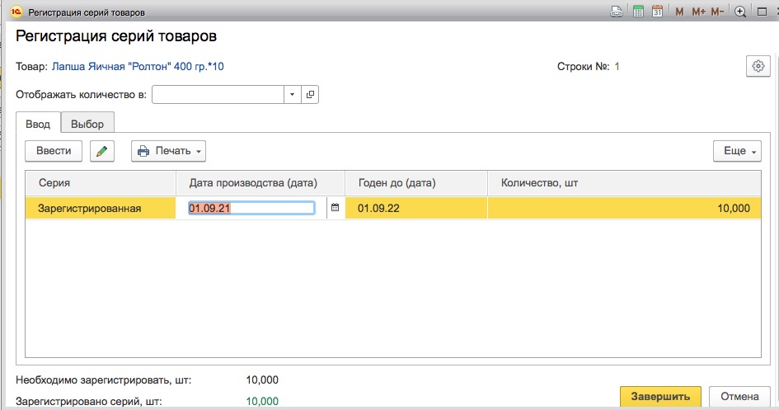Click the Годен до (дата) column header
The image size is (779, 410).
click(x=416, y=183)
